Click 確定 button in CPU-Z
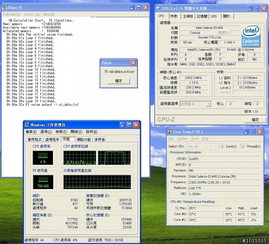This screenshot has height=244, width=269. [255, 119]
